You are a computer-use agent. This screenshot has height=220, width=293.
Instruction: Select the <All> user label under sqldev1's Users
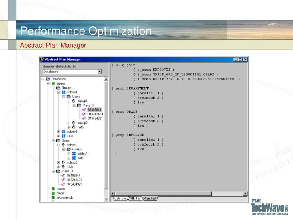[80, 127]
